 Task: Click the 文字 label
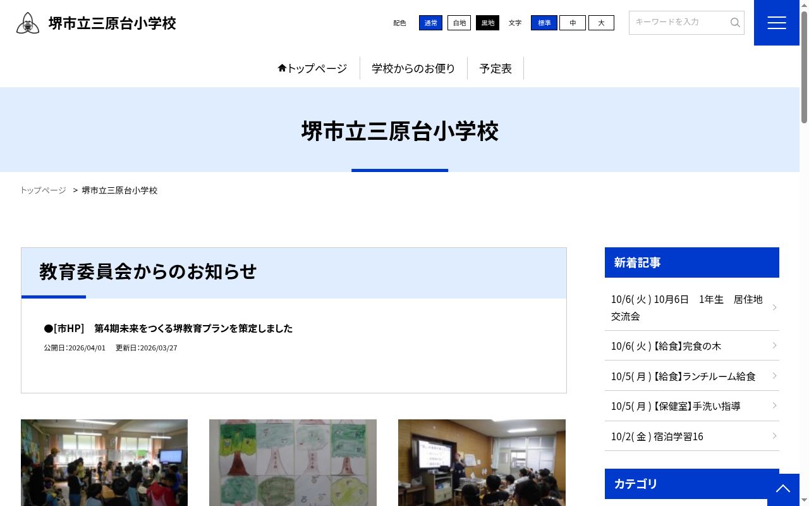pyautogui.click(x=515, y=23)
